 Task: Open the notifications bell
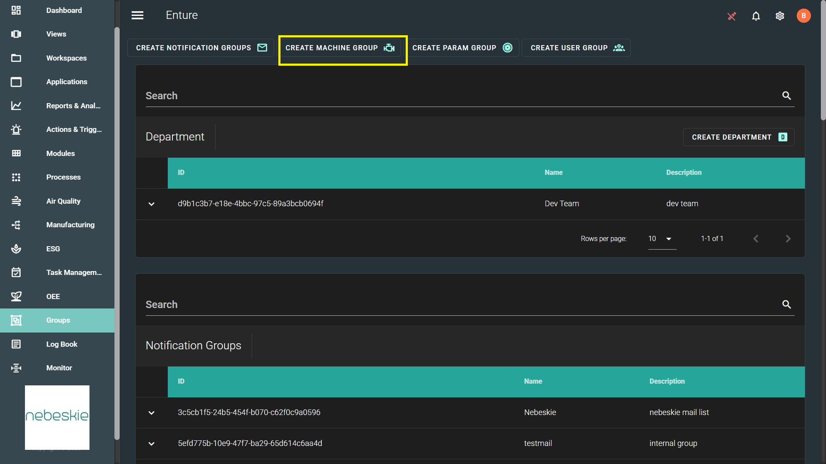756,16
